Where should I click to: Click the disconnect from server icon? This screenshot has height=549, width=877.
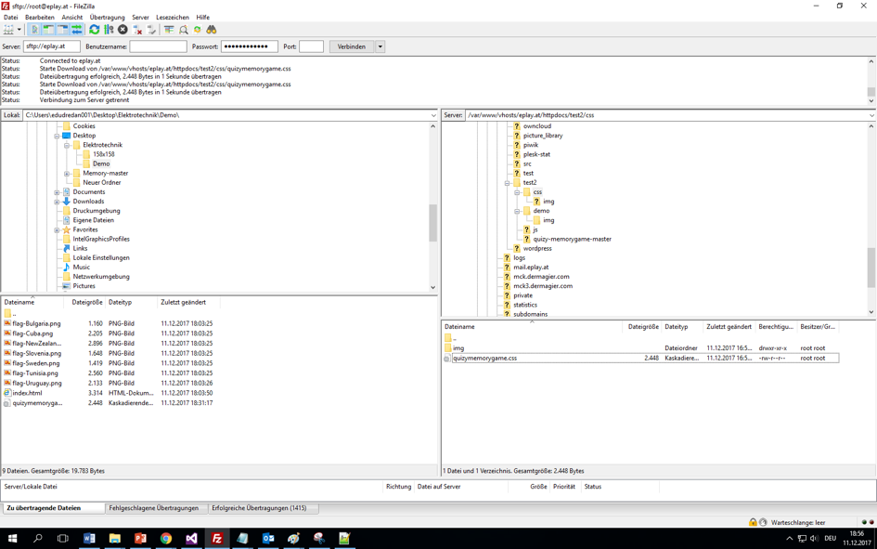(137, 30)
